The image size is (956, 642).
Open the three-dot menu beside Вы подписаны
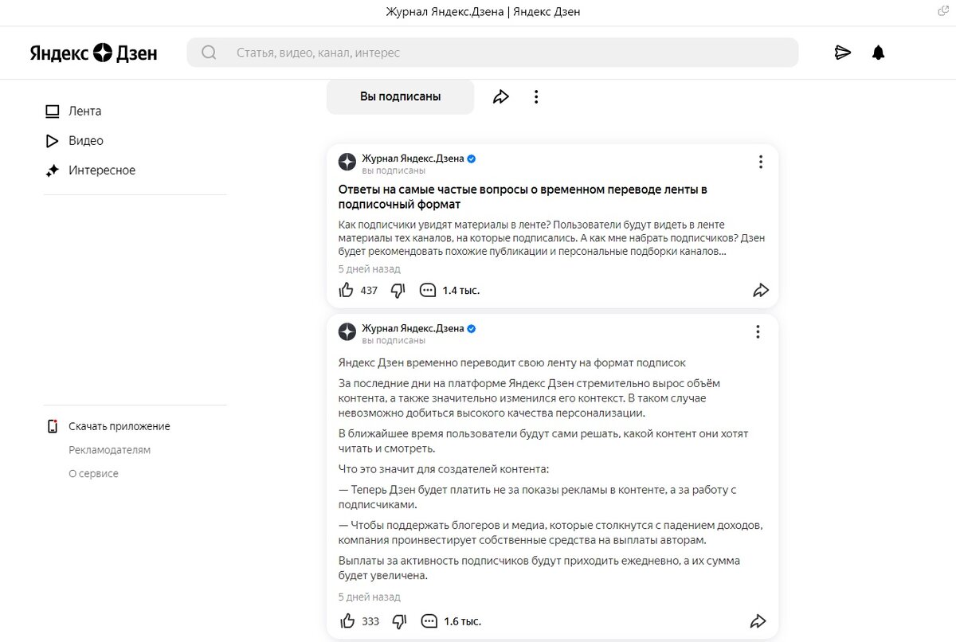[x=535, y=96]
